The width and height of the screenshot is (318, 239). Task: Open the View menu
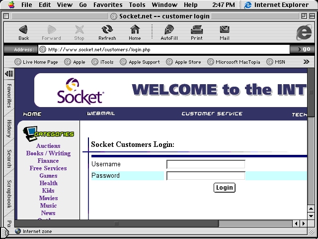pos(65,4)
